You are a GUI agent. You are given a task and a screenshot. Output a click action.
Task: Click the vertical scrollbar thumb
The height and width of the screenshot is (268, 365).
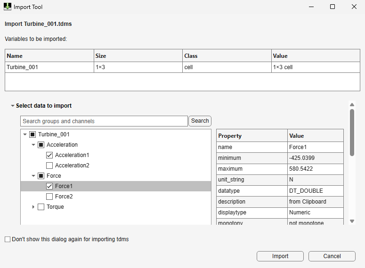coord(352,133)
